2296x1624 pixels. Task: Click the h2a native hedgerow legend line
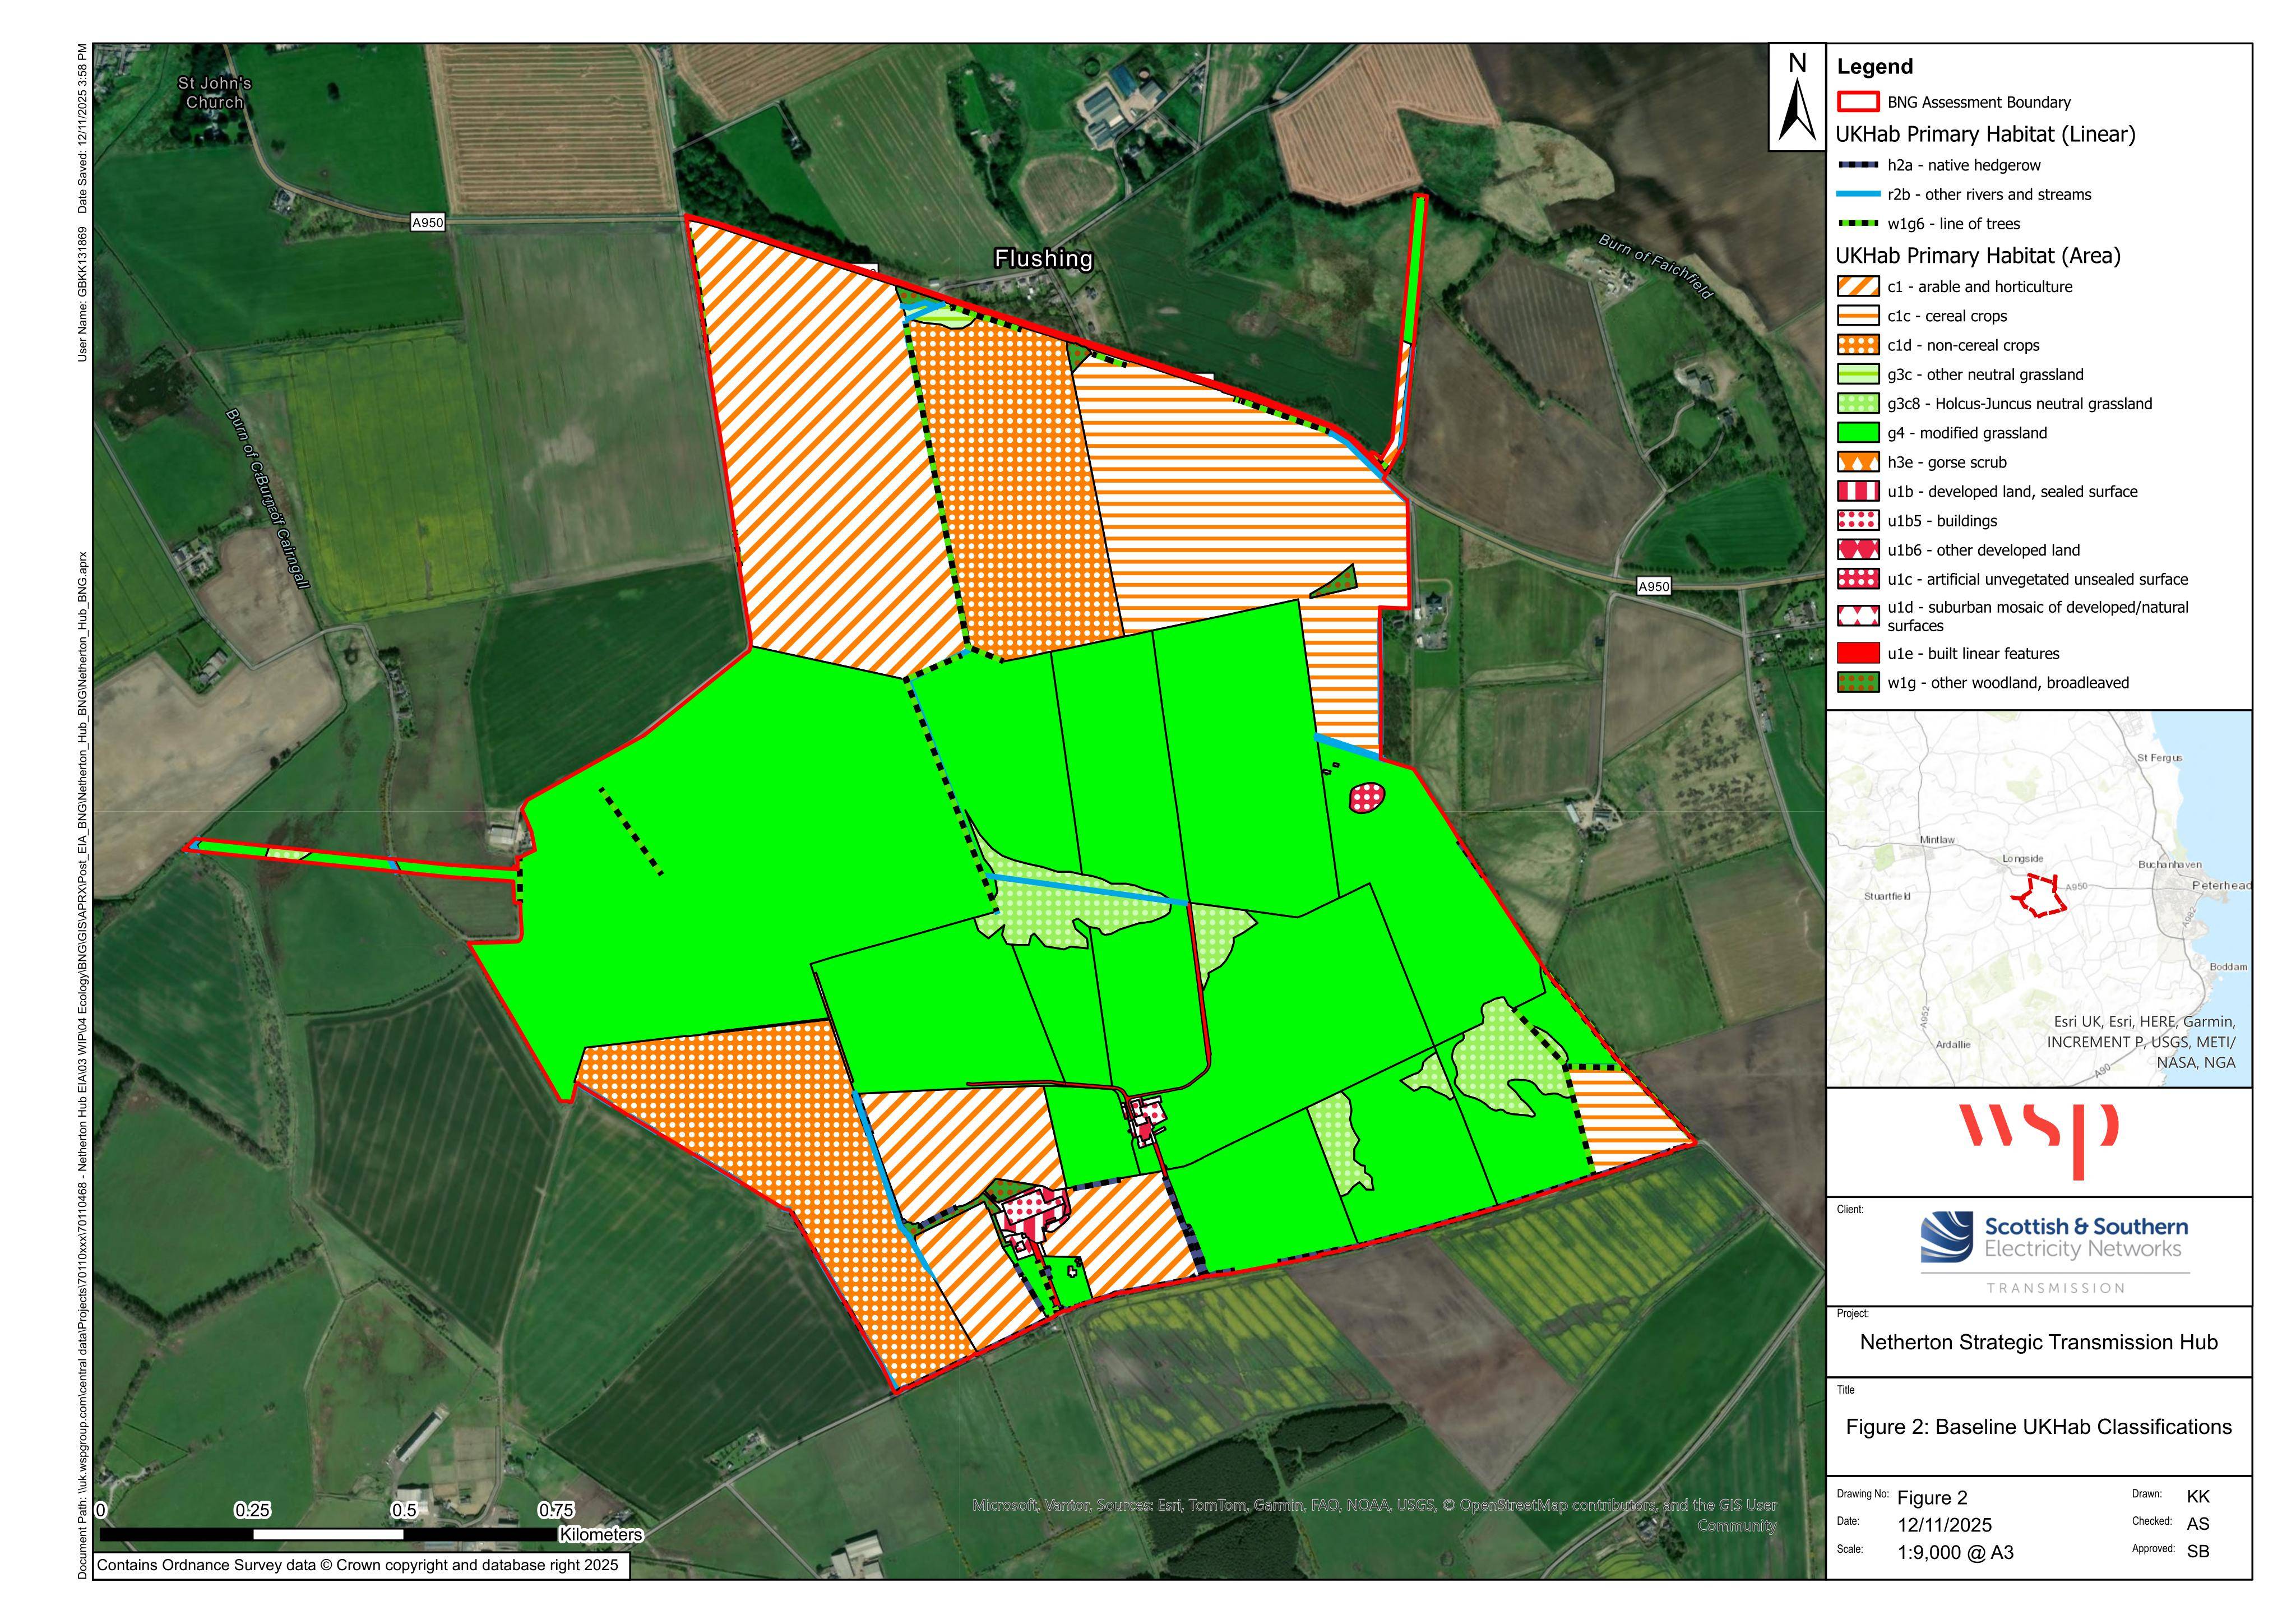click(x=1858, y=165)
